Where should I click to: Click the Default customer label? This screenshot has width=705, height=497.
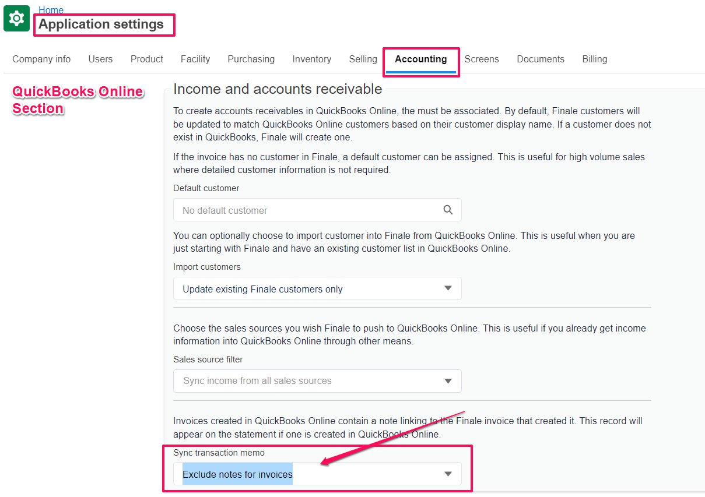(206, 188)
